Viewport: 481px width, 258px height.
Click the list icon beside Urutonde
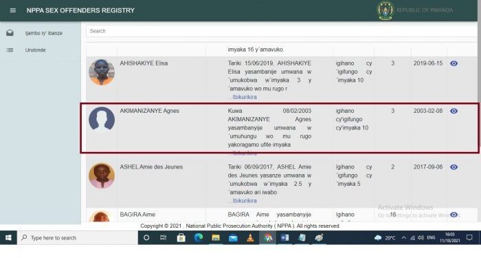tap(10, 50)
